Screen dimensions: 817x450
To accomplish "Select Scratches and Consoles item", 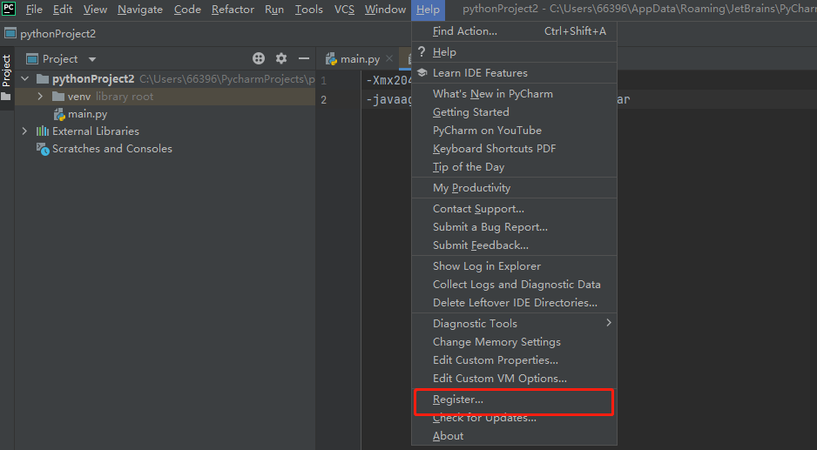I will coord(111,149).
